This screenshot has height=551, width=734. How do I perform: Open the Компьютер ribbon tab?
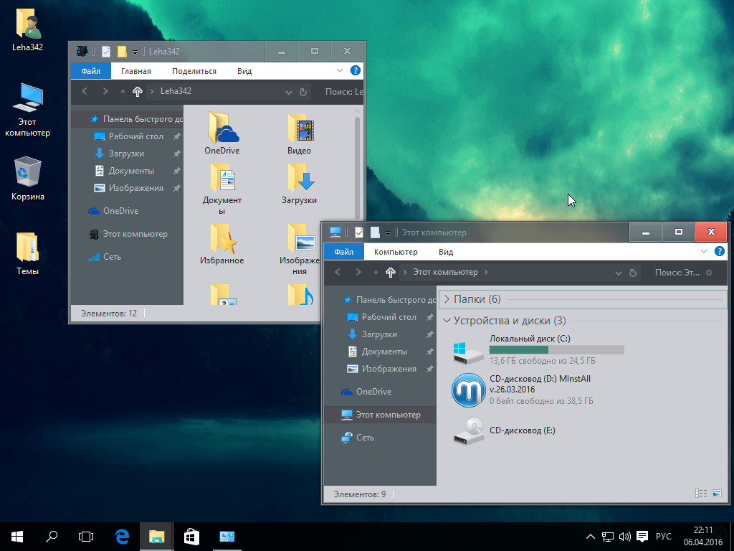pos(395,252)
